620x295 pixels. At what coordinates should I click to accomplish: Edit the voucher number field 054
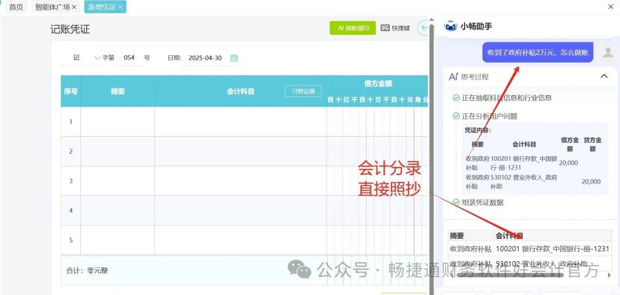[x=129, y=58]
